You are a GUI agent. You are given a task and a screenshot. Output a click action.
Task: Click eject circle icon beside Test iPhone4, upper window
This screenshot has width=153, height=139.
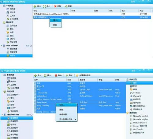31,46
